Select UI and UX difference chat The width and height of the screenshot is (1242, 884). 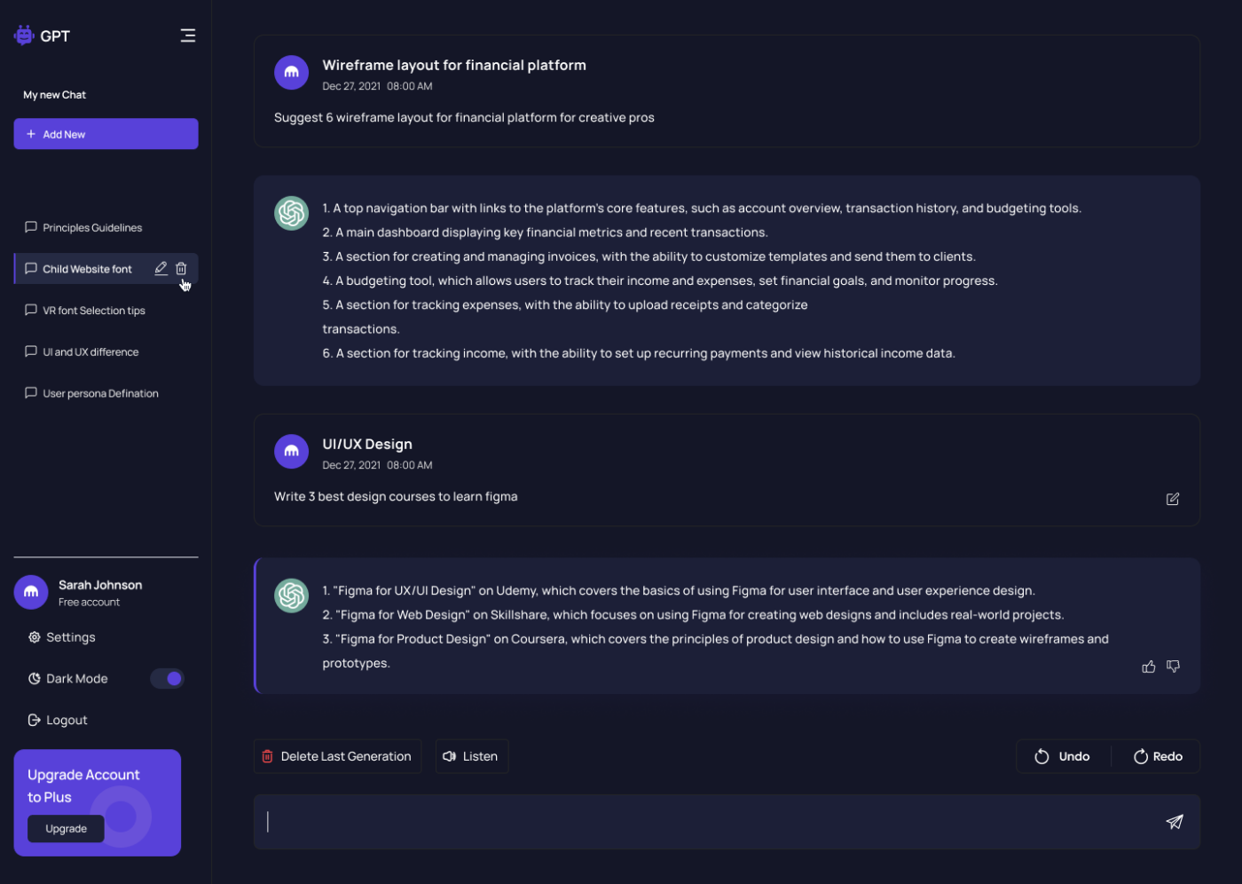click(x=90, y=351)
